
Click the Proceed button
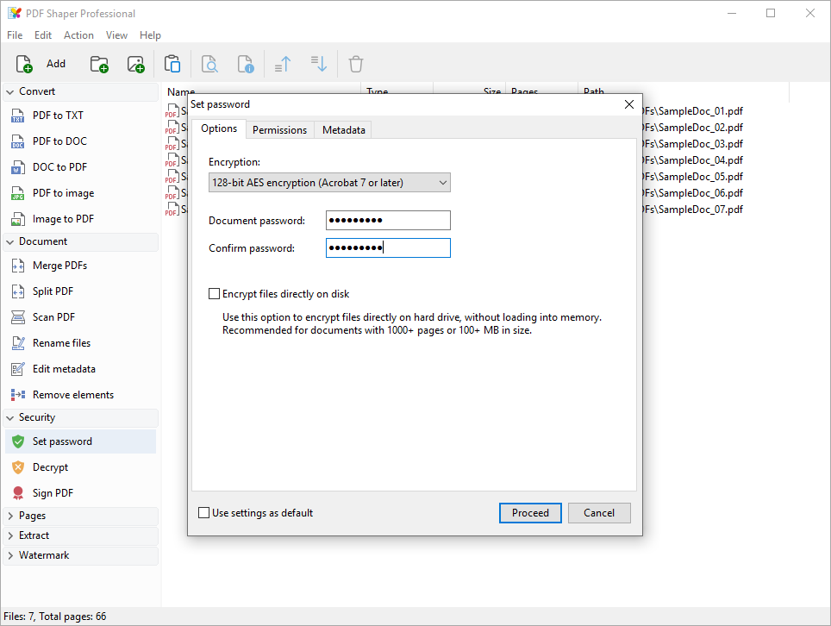pos(529,512)
